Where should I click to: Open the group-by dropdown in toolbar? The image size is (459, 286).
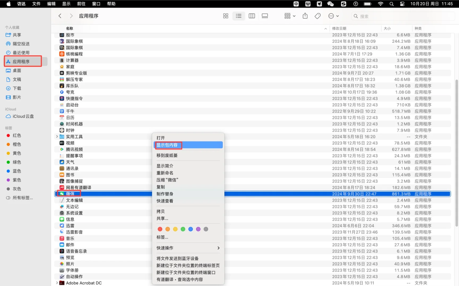point(290,16)
